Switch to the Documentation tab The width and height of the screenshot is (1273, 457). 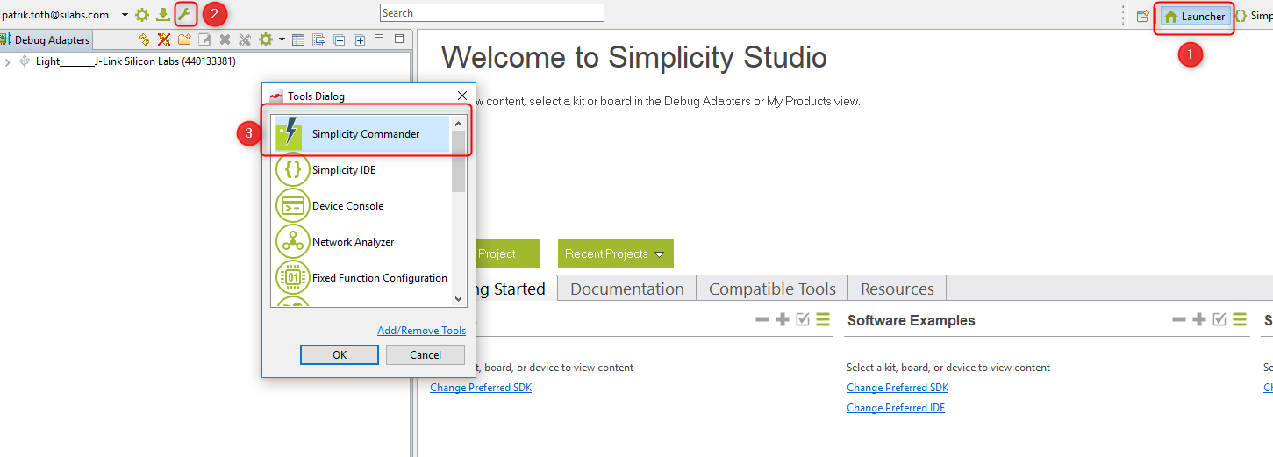pos(626,289)
